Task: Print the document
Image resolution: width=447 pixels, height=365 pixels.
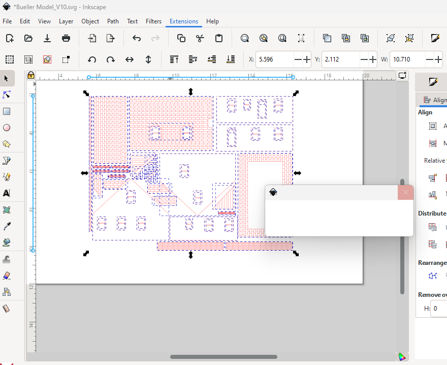Action: pos(66,38)
